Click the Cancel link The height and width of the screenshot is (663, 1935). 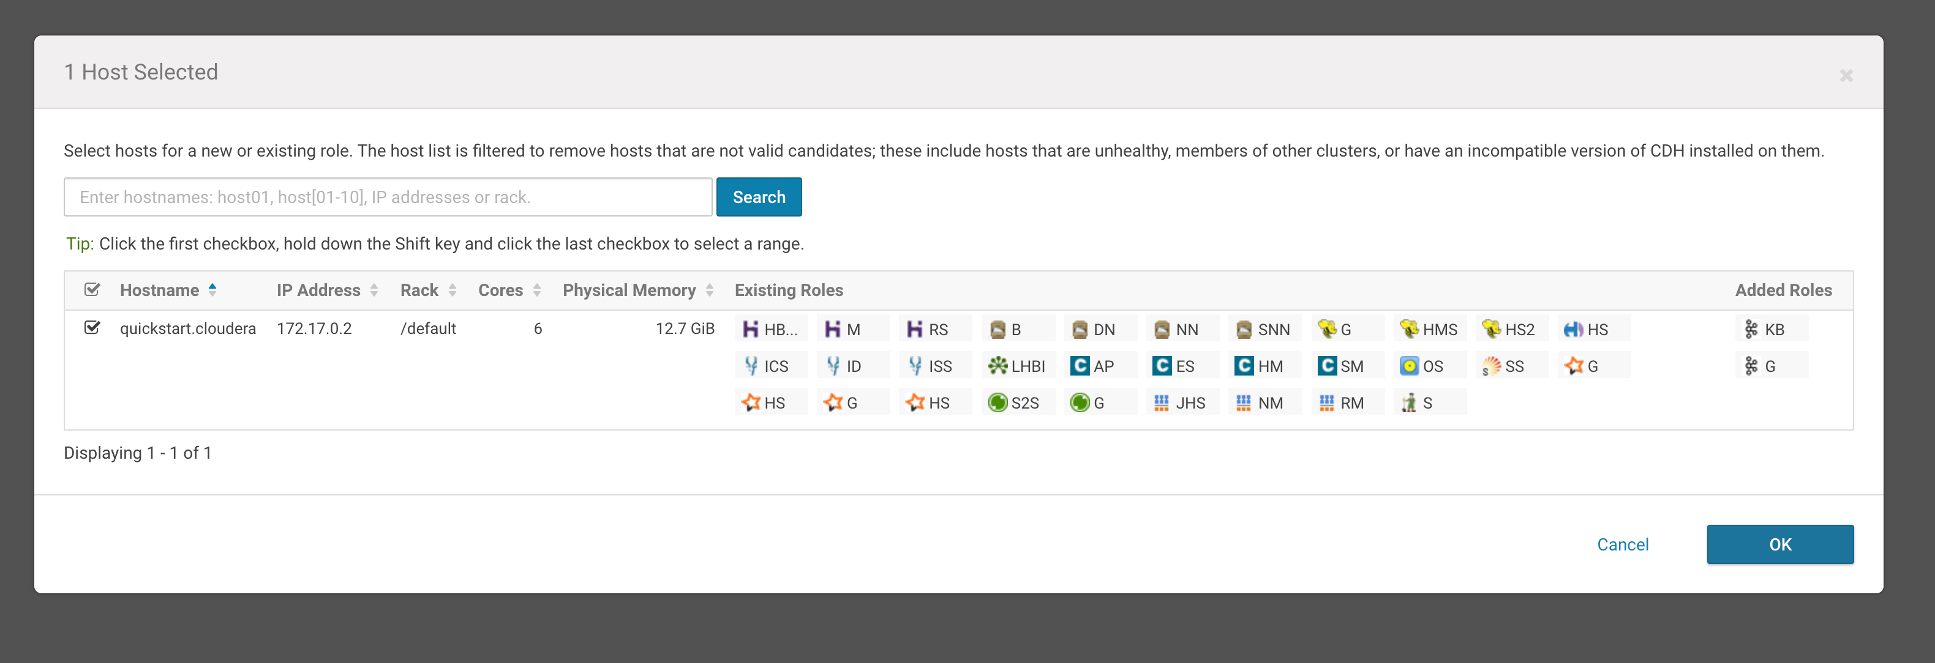[1623, 544]
